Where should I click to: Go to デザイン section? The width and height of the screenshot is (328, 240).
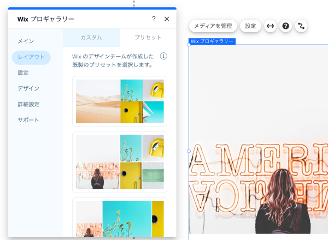click(28, 88)
